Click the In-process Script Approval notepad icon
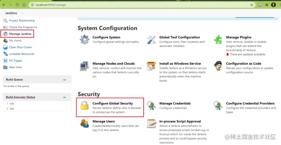The height and width of the screenshot is (145, 281). [x=151, y=123]
